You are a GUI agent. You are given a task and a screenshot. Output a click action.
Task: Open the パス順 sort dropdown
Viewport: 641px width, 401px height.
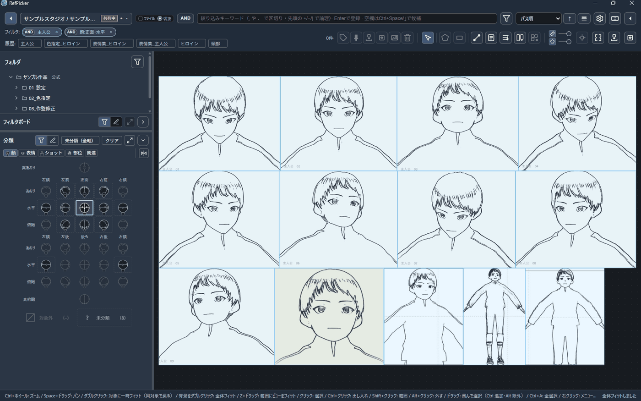538,18
